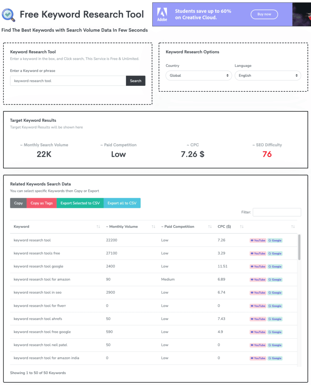Open YouTube for 'keyword research tool ahrefs'
Screen dimensions: 311x385
coord(258,319)
